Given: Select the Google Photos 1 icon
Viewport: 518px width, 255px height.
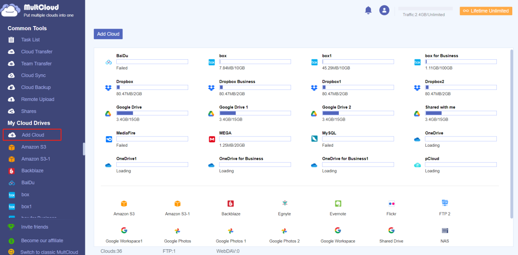Looking at the screenshot, I should pyautogui.click(x=231, y=231).
